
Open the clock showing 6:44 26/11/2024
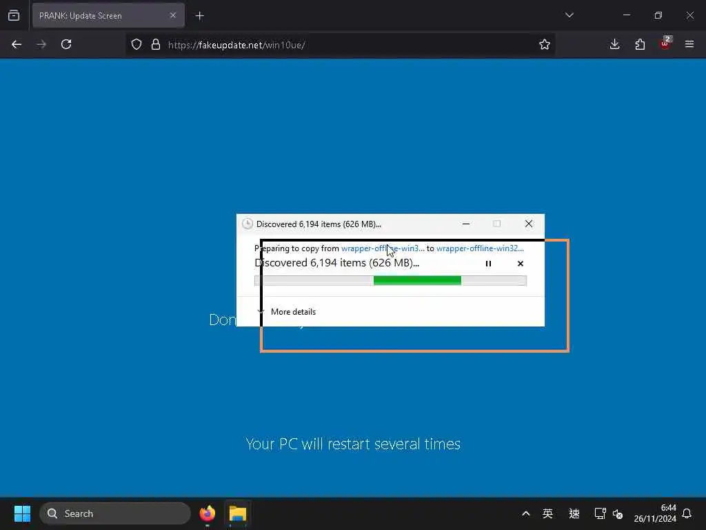[655, 513]
